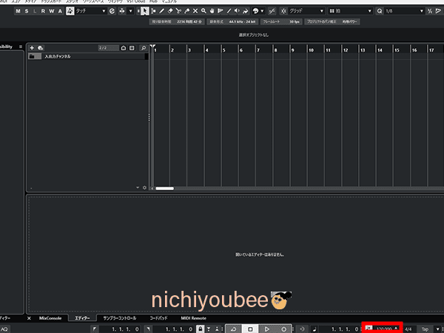The image size is (444, 333).
Task: Click the 4/4 time signature field
Action: point(408,328)
